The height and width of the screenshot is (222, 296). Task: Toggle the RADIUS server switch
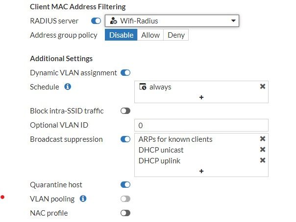[x=96, y=21]
